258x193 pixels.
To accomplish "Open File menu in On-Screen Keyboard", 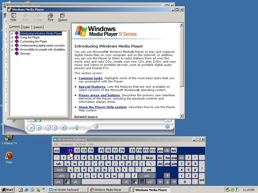I will 56,144.
